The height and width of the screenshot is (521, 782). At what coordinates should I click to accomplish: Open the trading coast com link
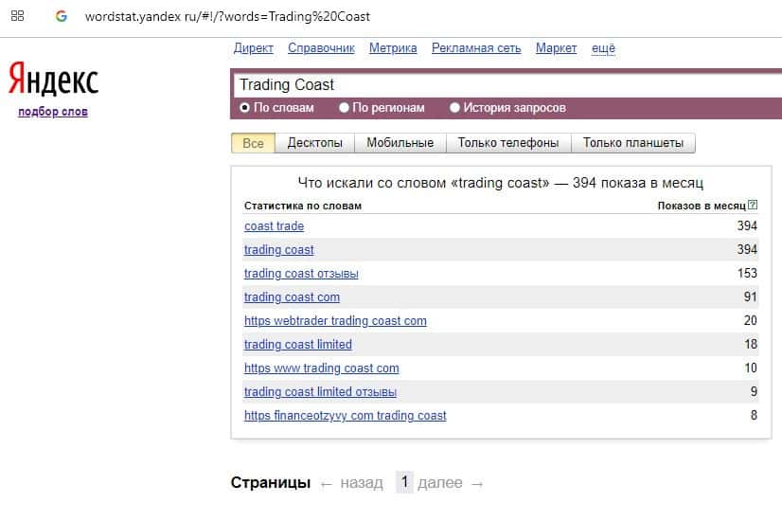click(x=292, y=296)
